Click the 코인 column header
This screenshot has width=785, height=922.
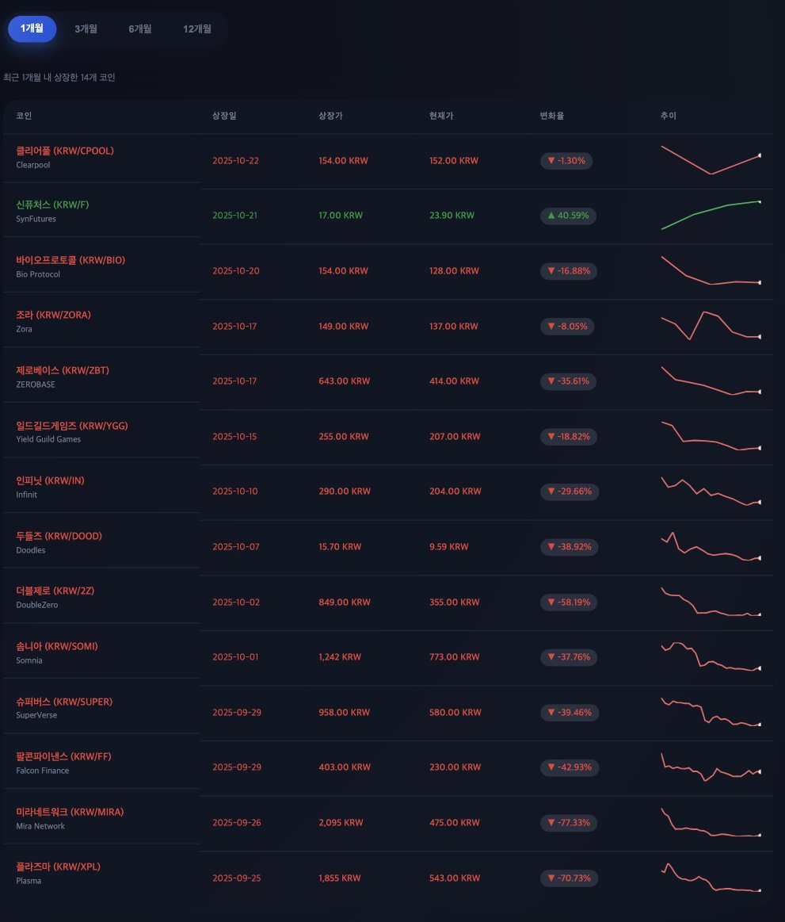click(x=24, y=116)
